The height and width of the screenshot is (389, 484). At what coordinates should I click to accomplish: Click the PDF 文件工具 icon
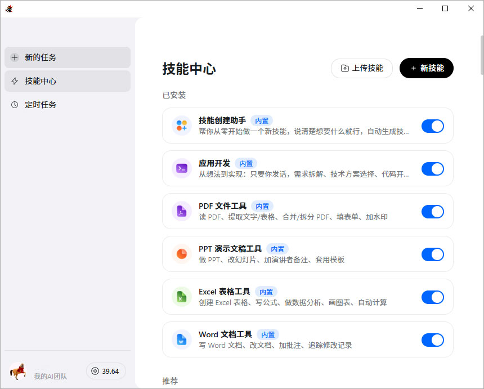(x=182, y=211)
